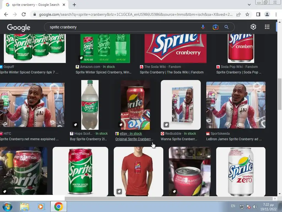The width and height of the screenshot is (282, 212).
Task: Open red t-shirt with Sprite can image
Action: [x=138, y=171]
